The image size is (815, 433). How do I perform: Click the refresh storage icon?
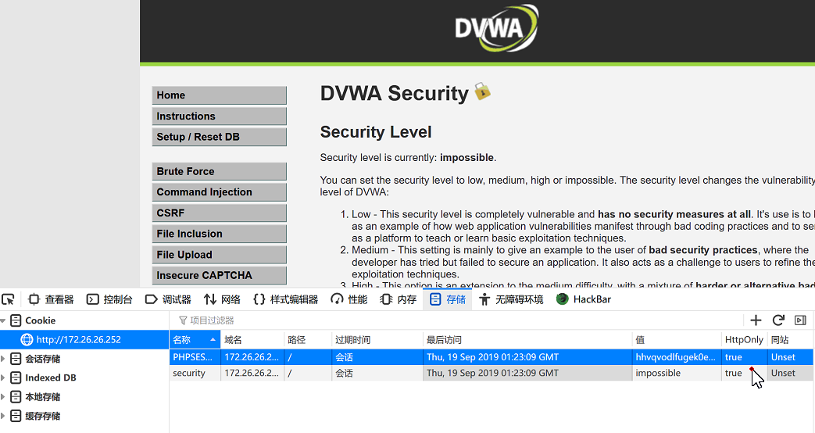coord(778,320)
